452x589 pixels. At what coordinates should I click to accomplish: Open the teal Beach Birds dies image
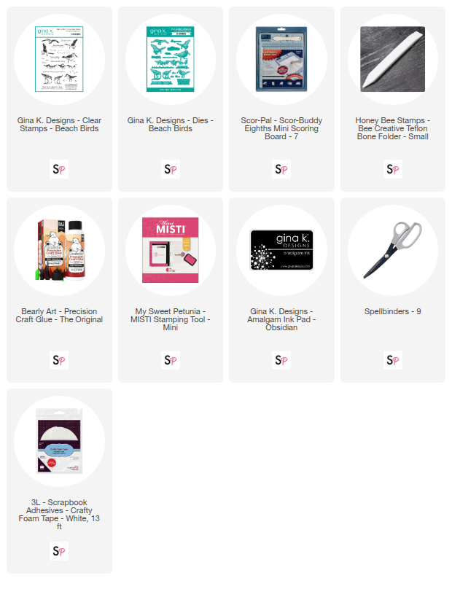coord(170,59)
